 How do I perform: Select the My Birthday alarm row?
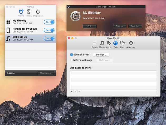[30, 22]
